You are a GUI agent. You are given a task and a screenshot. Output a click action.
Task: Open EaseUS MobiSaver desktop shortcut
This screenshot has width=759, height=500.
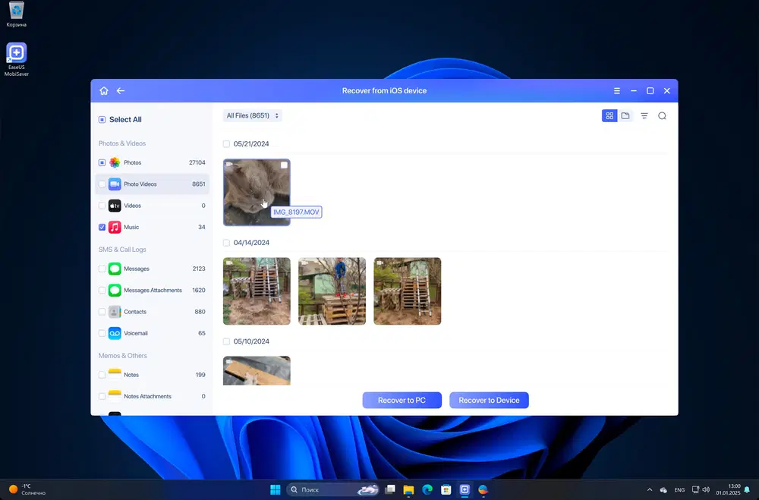17,59
